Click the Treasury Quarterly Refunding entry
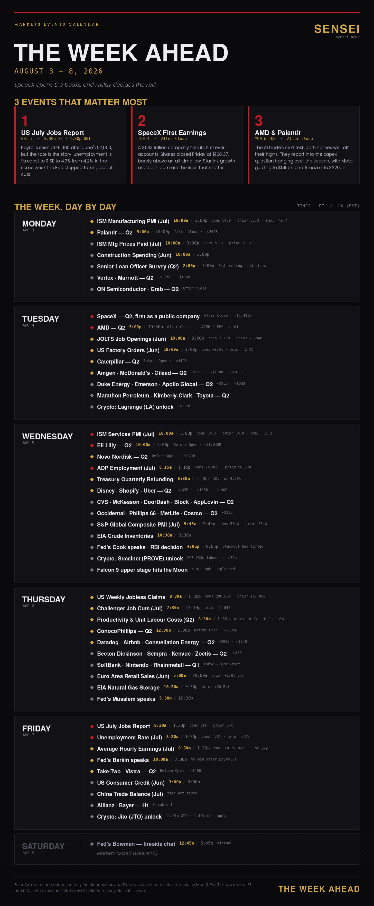This screenshot has width=374, height=906. click(x=135, y=479)
